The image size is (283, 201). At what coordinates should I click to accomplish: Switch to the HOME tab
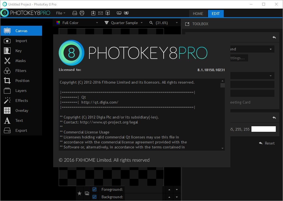[x=198, y=14]
